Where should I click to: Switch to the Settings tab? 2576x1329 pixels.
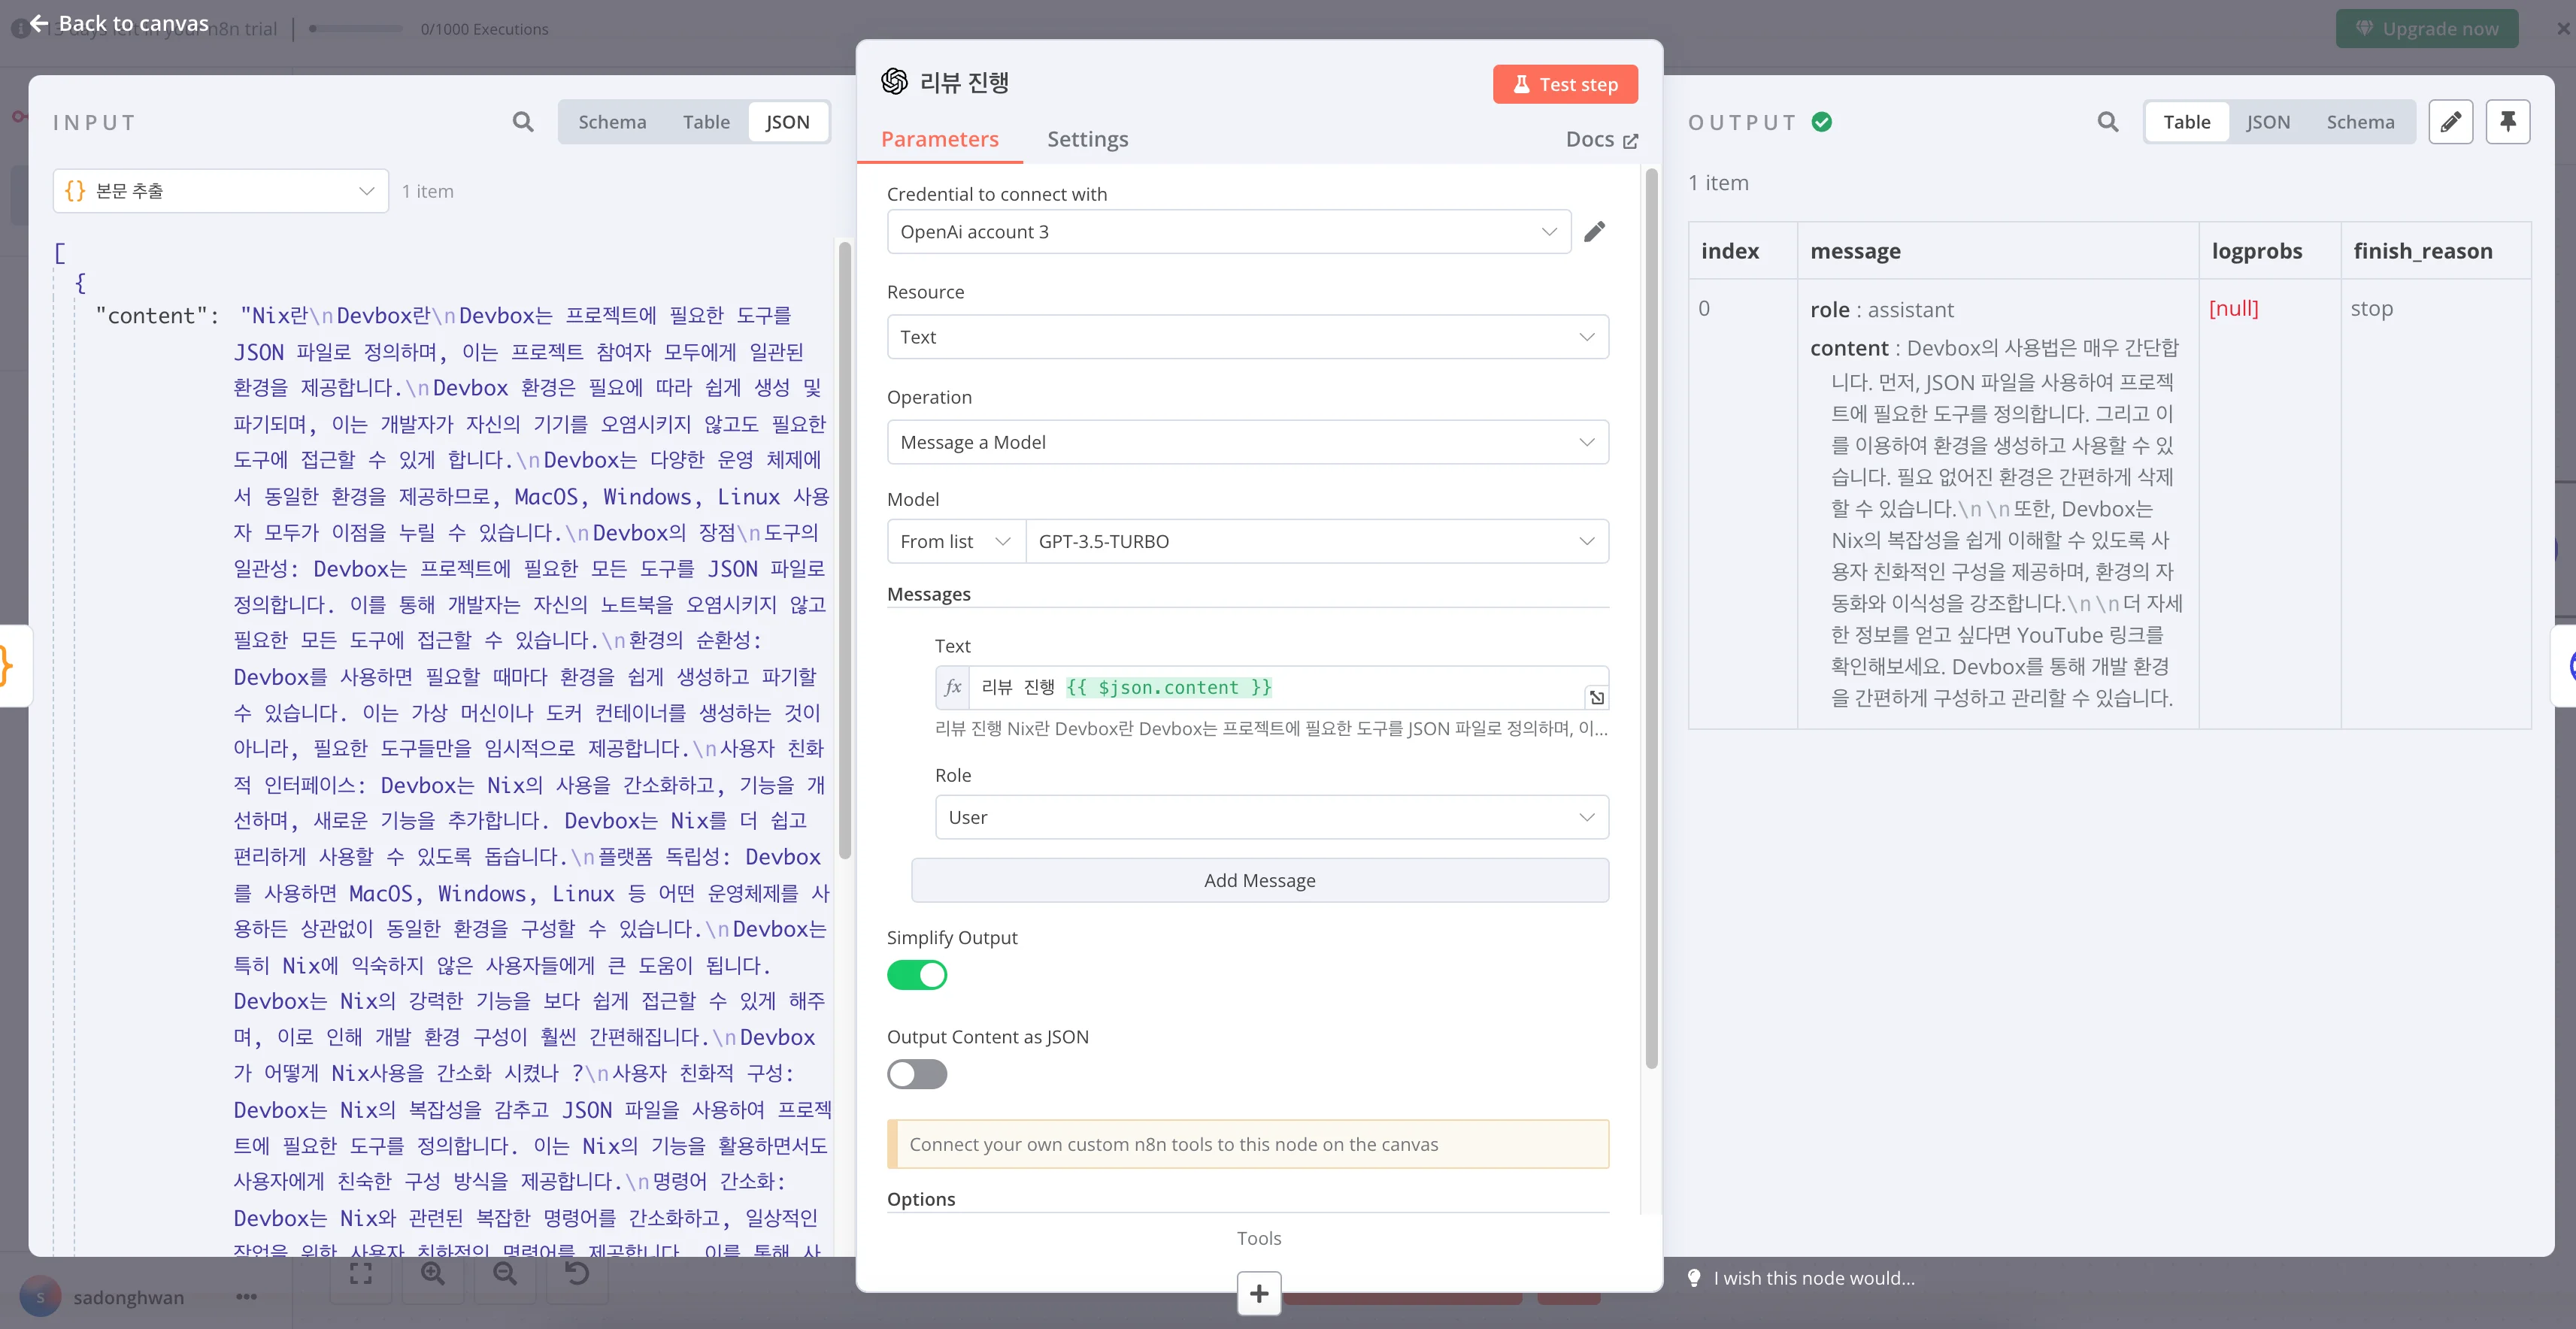coord(1088,139)
